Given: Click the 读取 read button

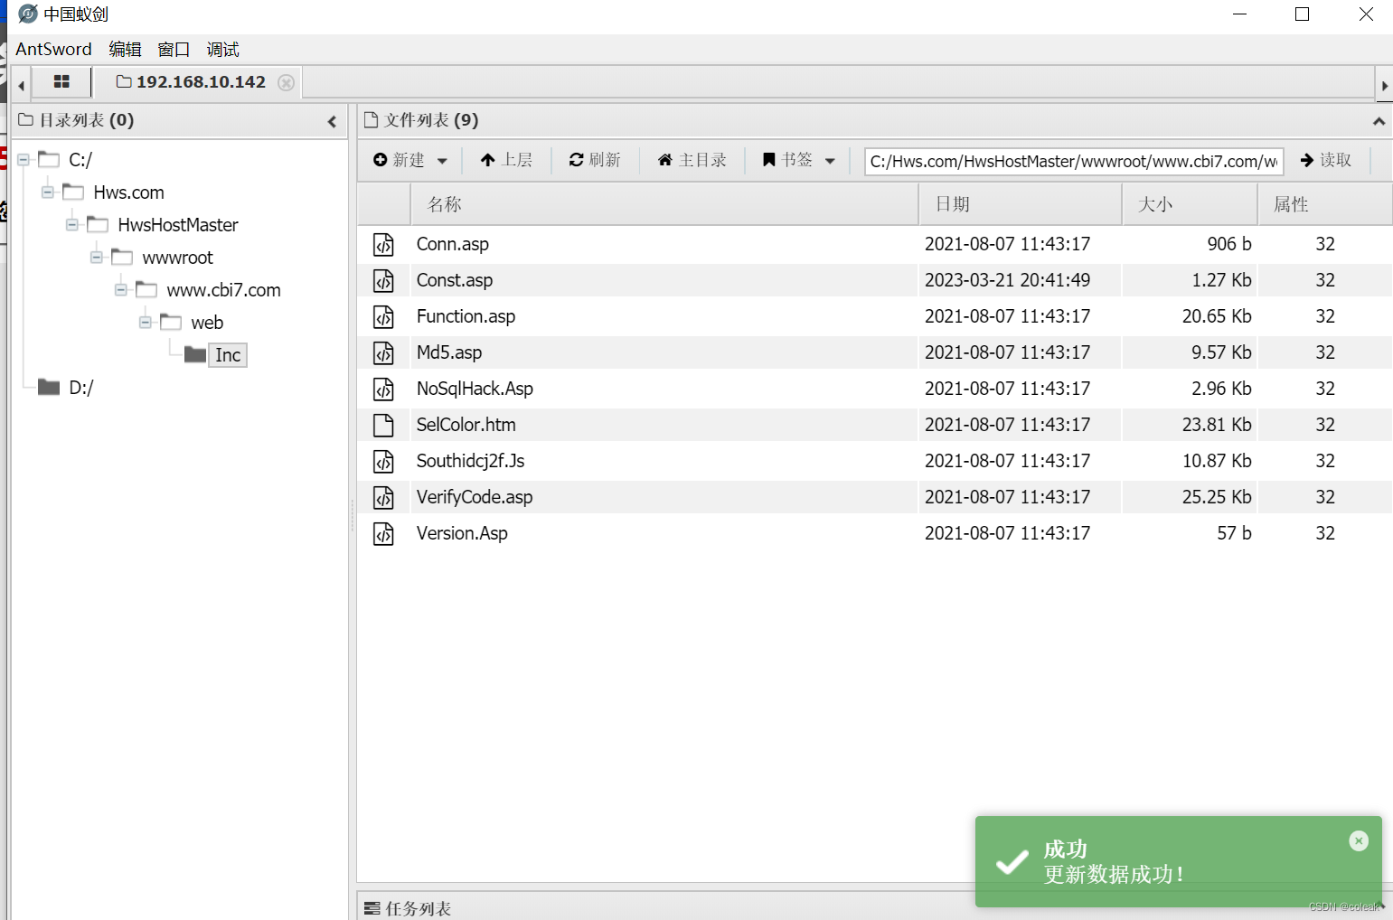Looking at the screenshot, I should tap(1326, 160).
